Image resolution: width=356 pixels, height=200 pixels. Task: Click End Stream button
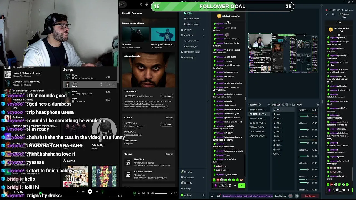click(310, 196)
